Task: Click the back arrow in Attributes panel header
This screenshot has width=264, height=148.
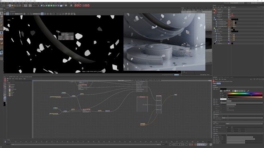Action: point(251,79)
